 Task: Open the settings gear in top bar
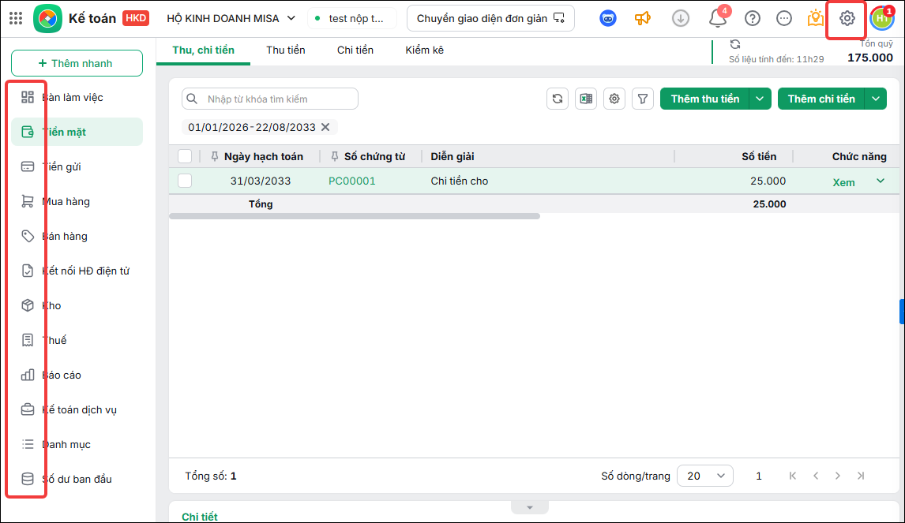(847, 18)
